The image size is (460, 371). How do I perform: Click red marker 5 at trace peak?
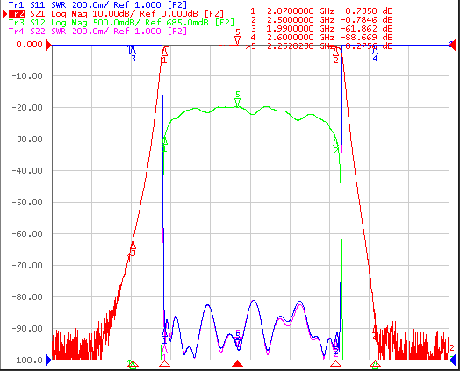238,36
